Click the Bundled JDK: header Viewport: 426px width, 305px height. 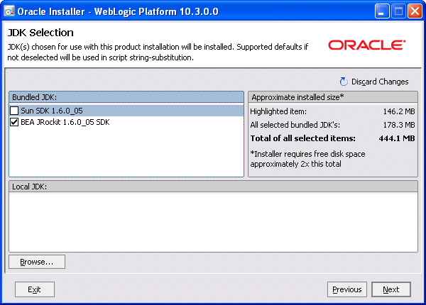(126, 97)
